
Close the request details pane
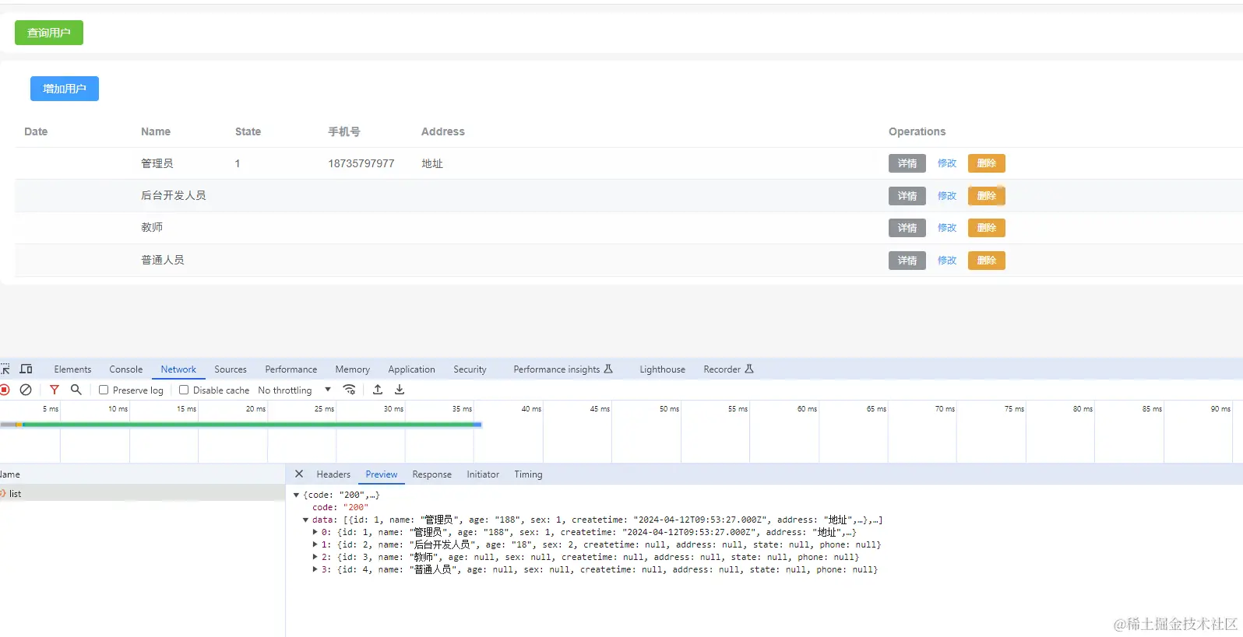click(x=299, y=474)
